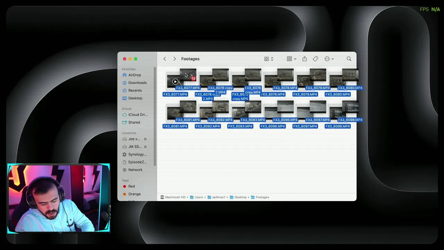
Task: Click the Footages window title
Action: pos(190,59)
